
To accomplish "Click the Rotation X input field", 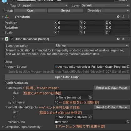I will click(68, 28).
